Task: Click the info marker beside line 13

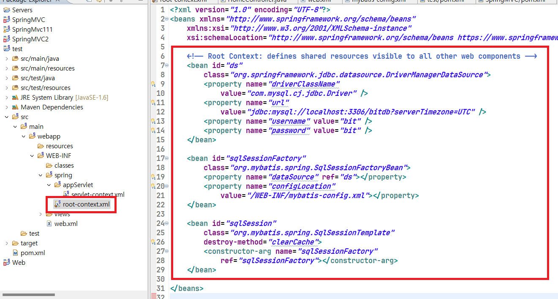Action: 153,121
